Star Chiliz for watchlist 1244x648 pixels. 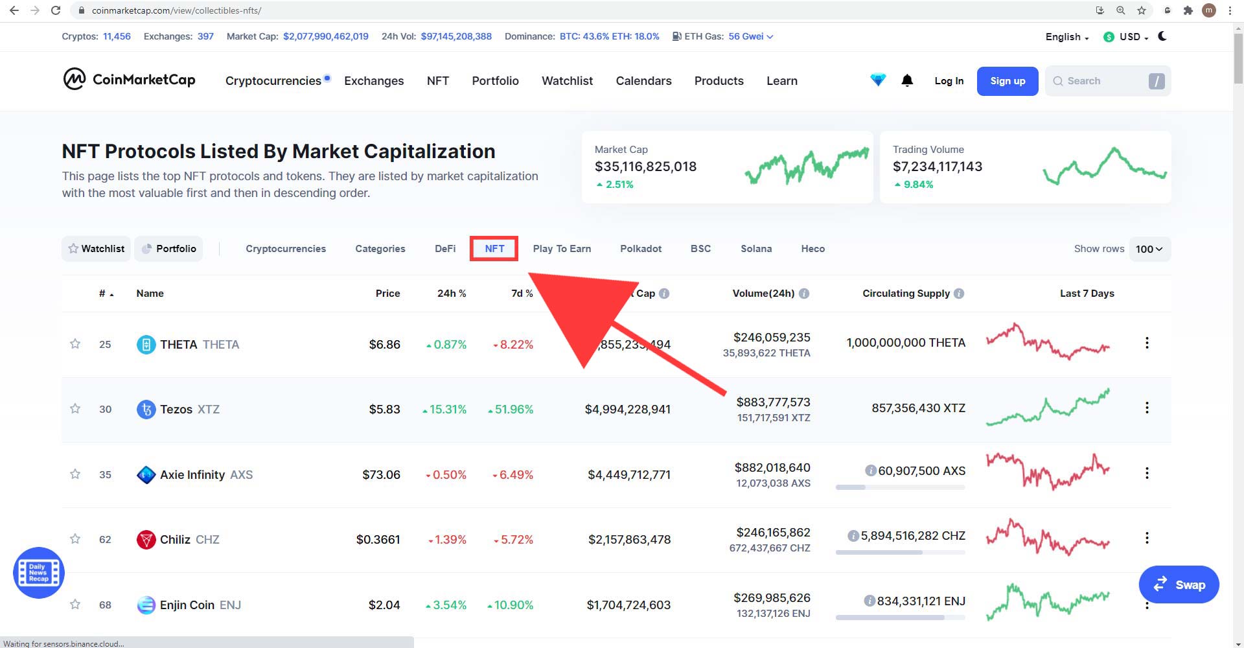[75, 538]
